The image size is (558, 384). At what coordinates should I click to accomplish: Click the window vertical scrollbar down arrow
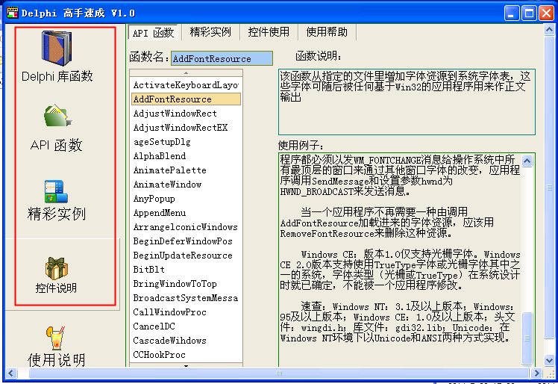click(550, 360)
